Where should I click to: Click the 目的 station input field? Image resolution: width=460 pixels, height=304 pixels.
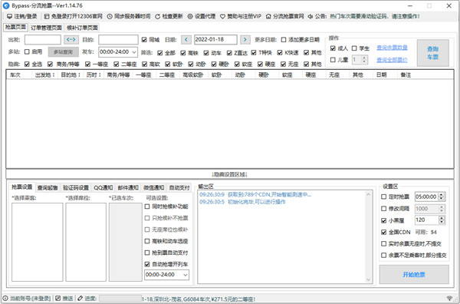tap(118, 40)
